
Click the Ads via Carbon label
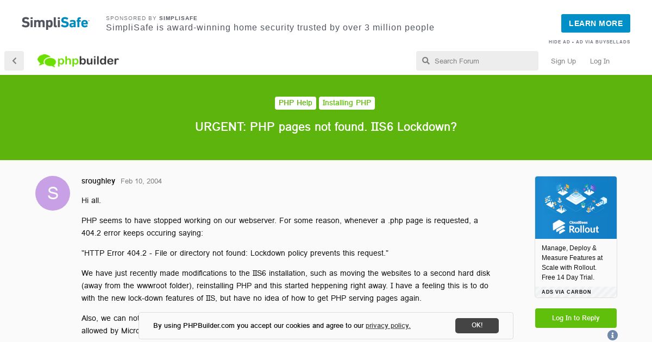coord(567,292)
